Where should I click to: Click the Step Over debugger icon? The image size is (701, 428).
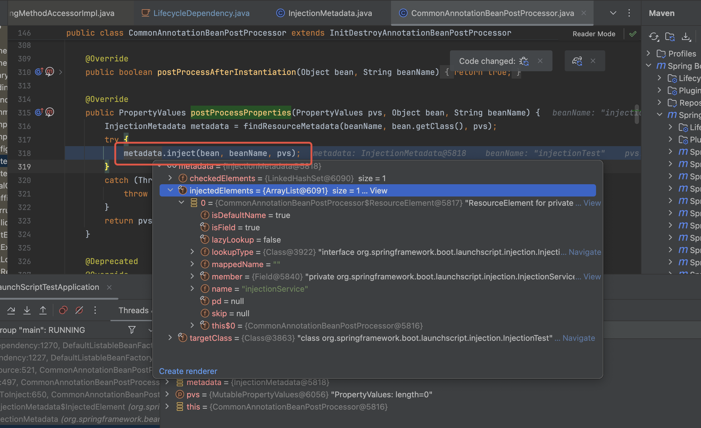(x=11, y=310)
